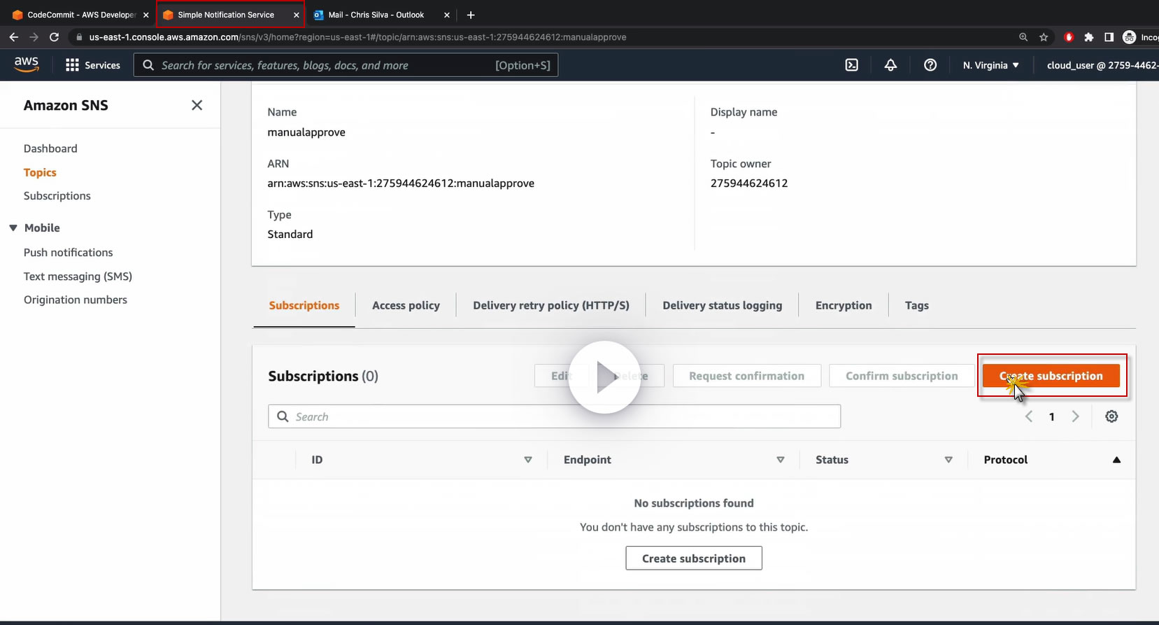The height and width of the screenshot is (625, 1159).
Task: View site info via the lock icon
Action: pos(79,37)
